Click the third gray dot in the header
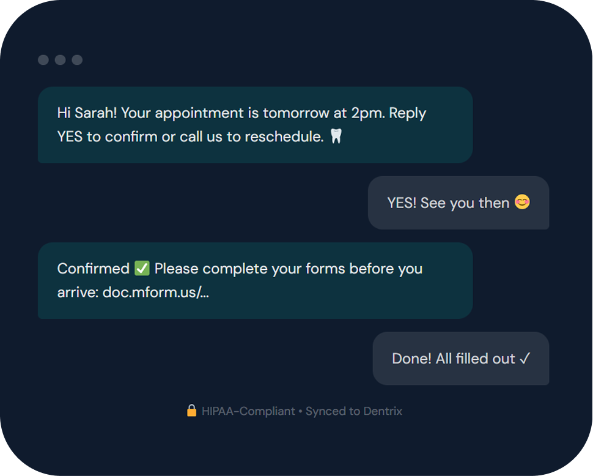 77,60
